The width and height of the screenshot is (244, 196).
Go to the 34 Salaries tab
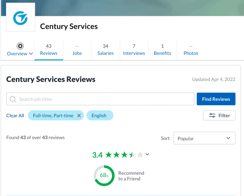pos(105,50)
